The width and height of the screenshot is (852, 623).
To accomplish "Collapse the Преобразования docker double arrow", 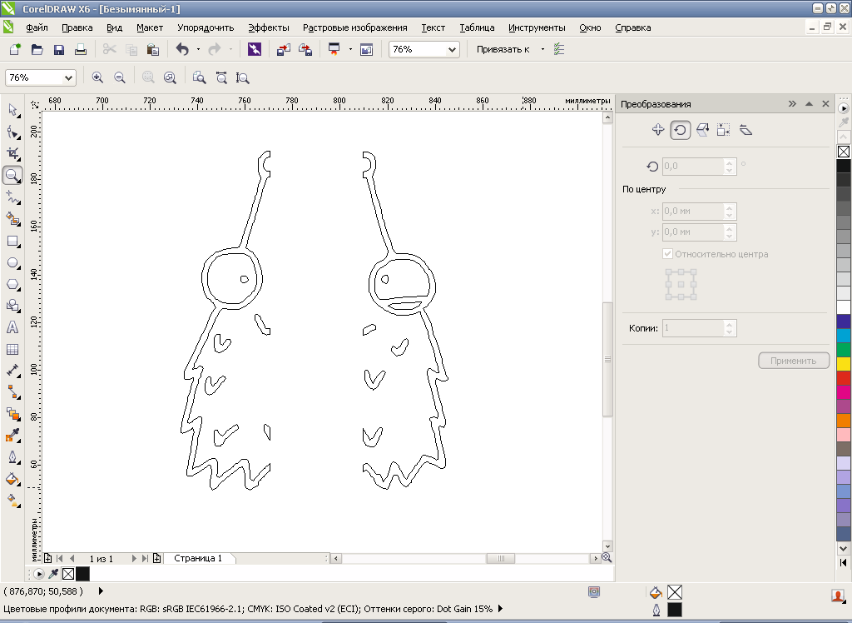I will pos(792,104).
